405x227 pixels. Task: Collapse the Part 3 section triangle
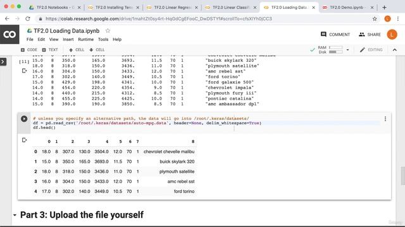15,215
